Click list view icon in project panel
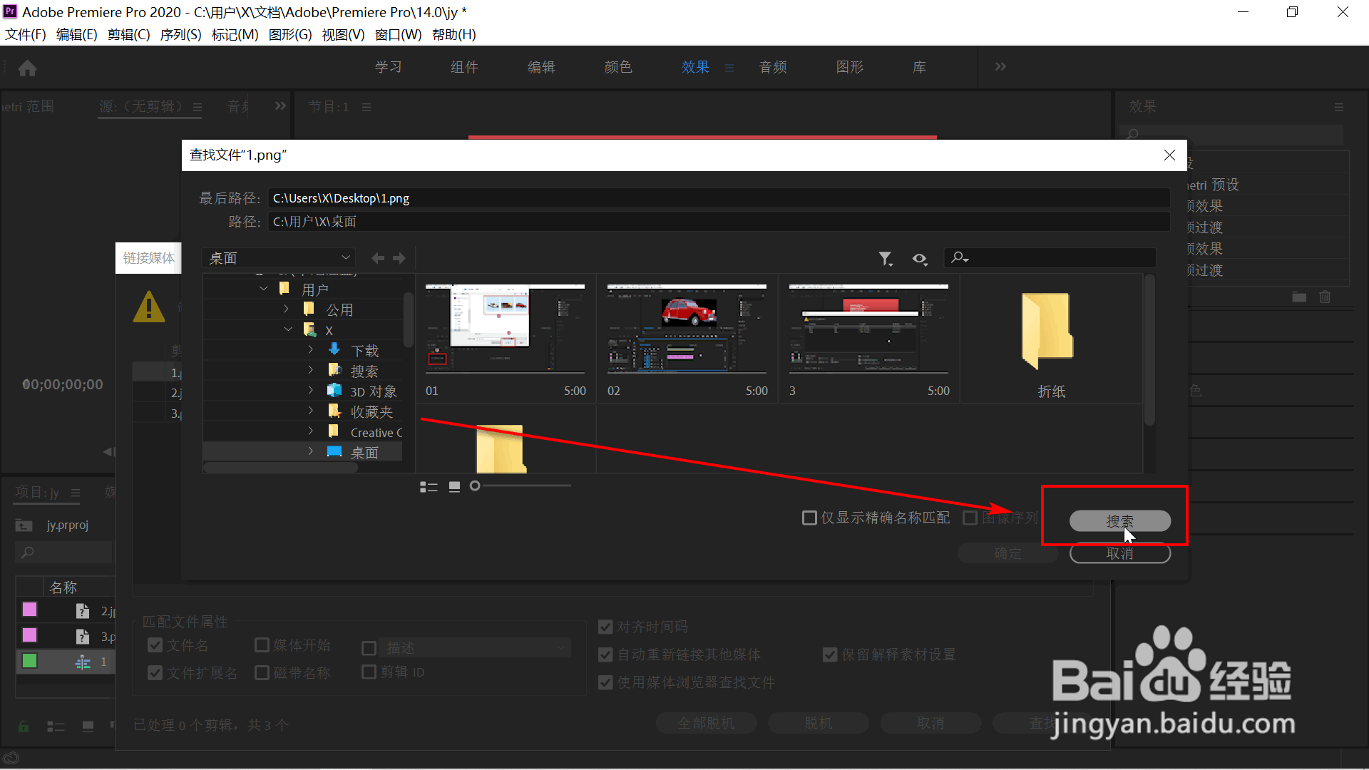The image size is (1369, 770). click(x=56, y=727)
